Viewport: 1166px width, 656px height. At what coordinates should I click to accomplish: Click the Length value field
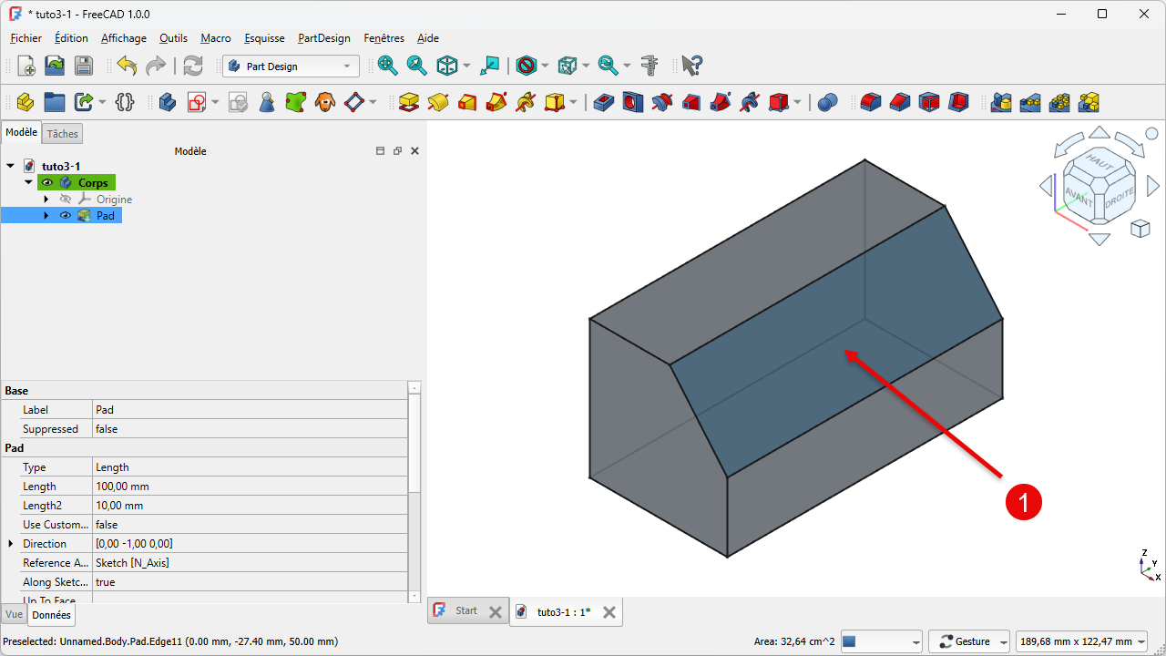point(250,487)
